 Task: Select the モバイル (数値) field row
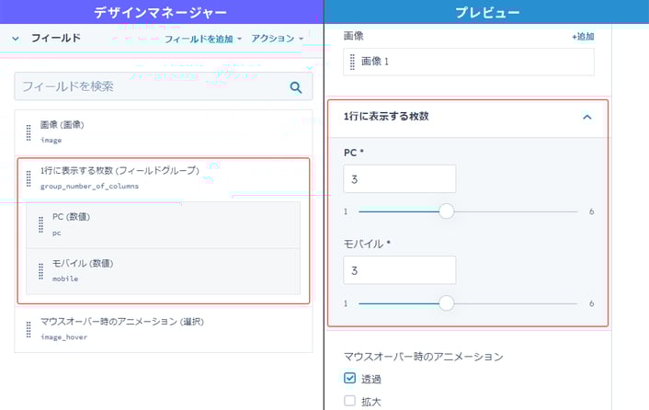click(x=163, y=271)
